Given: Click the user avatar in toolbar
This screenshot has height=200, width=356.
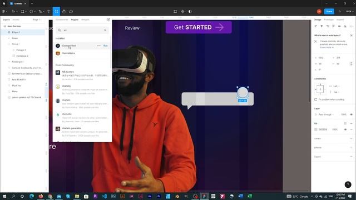Looking at the screenshot, I should (x=319, y=11).
